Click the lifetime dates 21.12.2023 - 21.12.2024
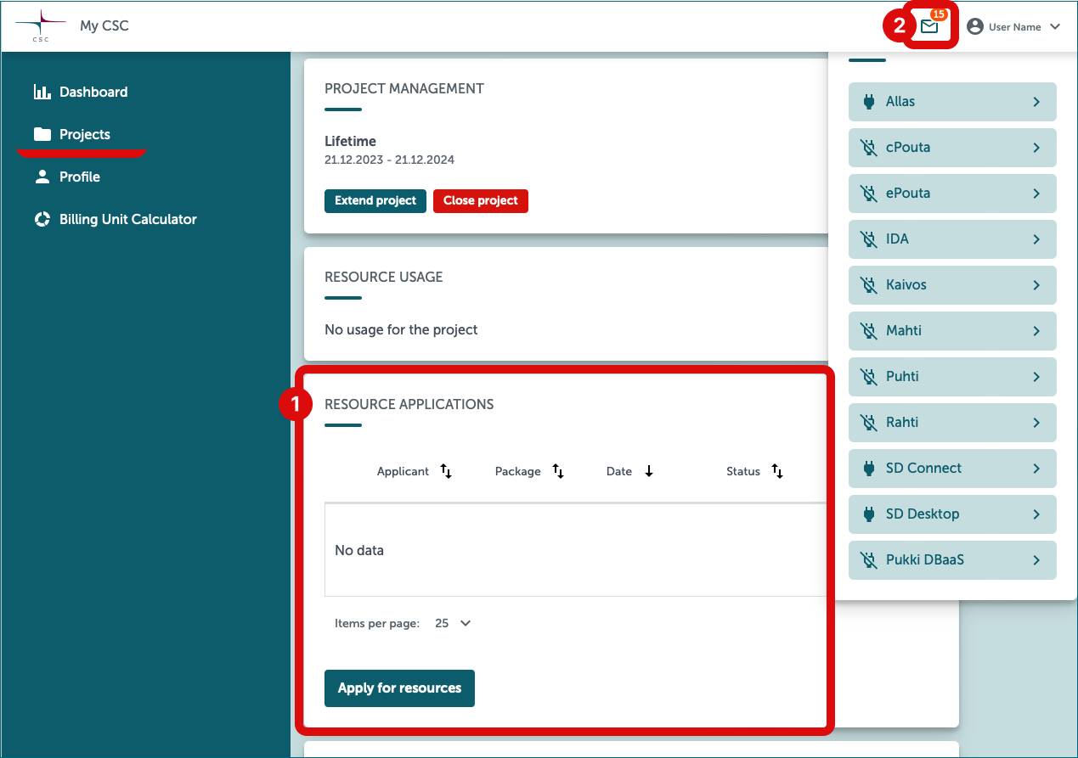 coord(389,160)
